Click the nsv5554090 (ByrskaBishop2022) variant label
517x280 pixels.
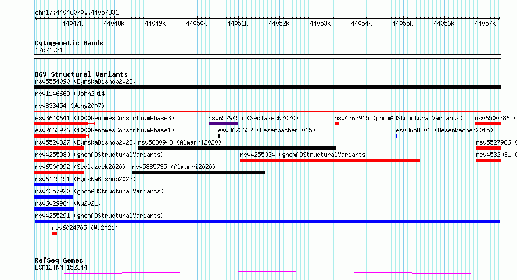tap(85, 81)
